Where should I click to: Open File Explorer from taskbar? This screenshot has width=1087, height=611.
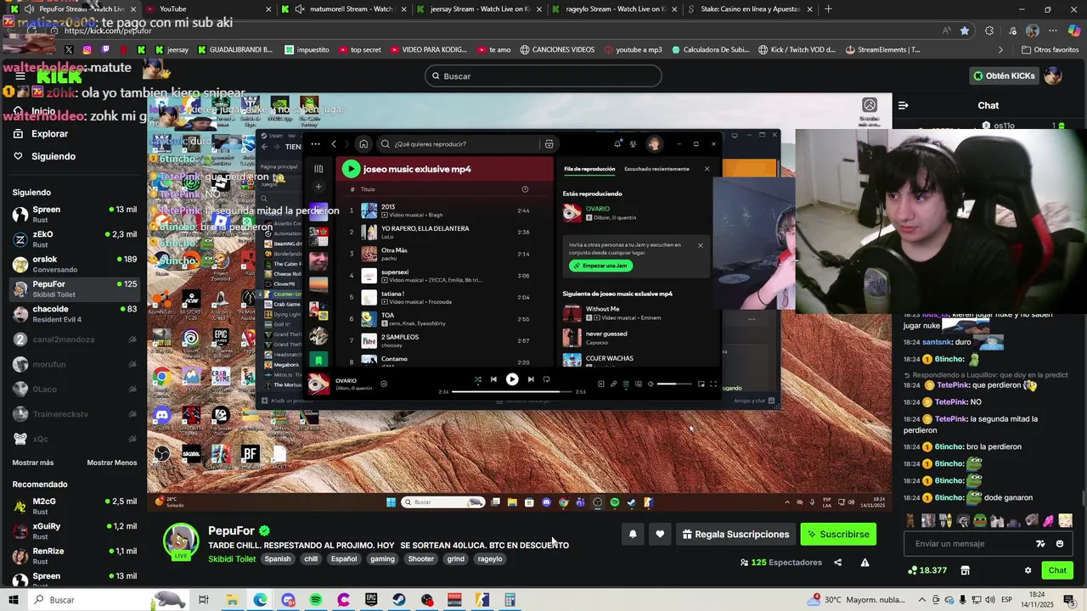(232, 600)
